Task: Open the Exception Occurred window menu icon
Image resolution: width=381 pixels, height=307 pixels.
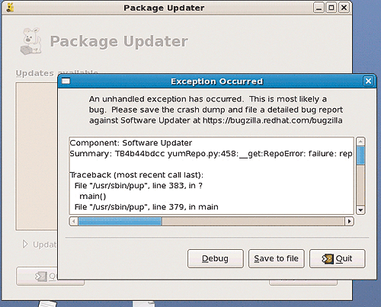Action: 66,82
